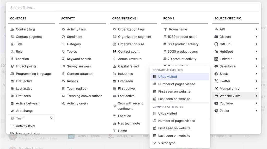Screen dimensions: 267x149
Task: Click the YouTube logo icon
Action: coord(216,103)
